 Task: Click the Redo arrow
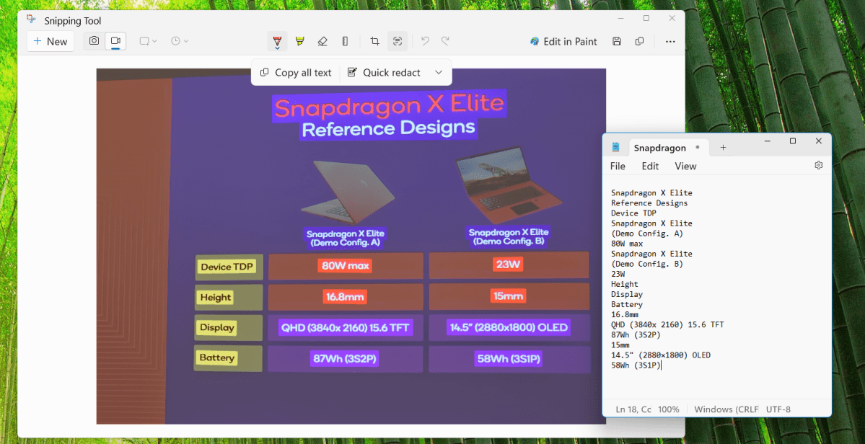tap(445, 41)
